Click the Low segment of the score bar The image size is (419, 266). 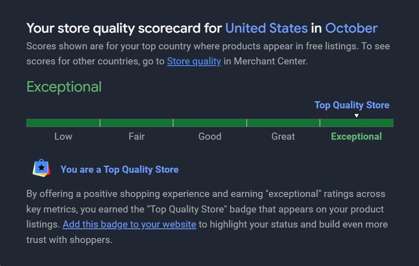pyautogui.click(x=63, y=123)
